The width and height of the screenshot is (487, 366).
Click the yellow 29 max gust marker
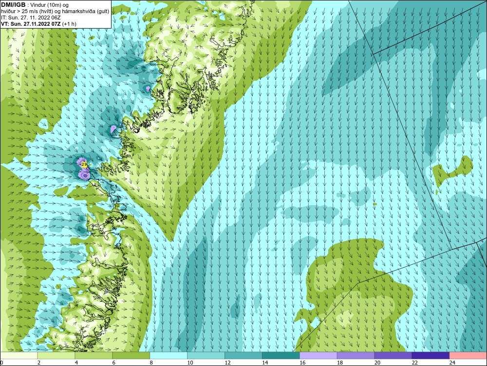click(84, 164)
